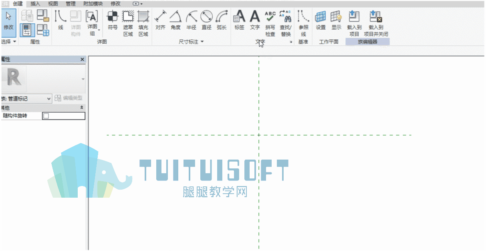Viewport: 486px width, 251px height.
Task: Select the 符号 (Symbol) tool
Action: pos(113,21)
